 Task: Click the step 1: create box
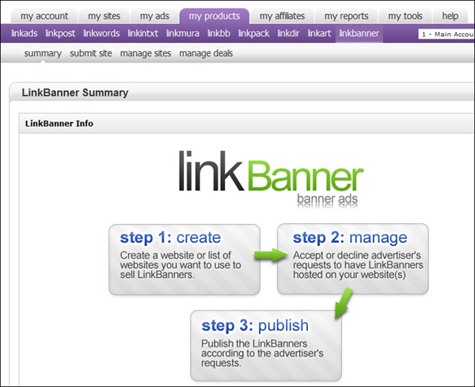[184, 260]
